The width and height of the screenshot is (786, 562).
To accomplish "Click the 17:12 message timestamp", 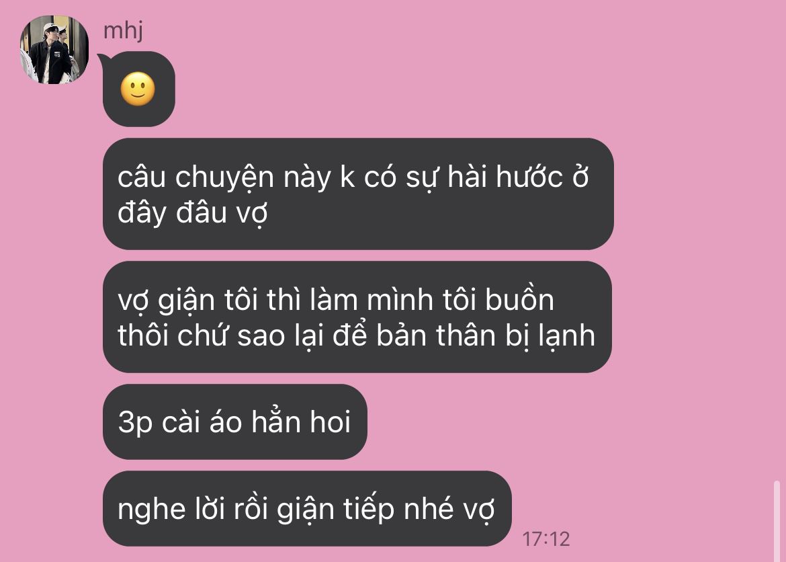I will [546, 539].
